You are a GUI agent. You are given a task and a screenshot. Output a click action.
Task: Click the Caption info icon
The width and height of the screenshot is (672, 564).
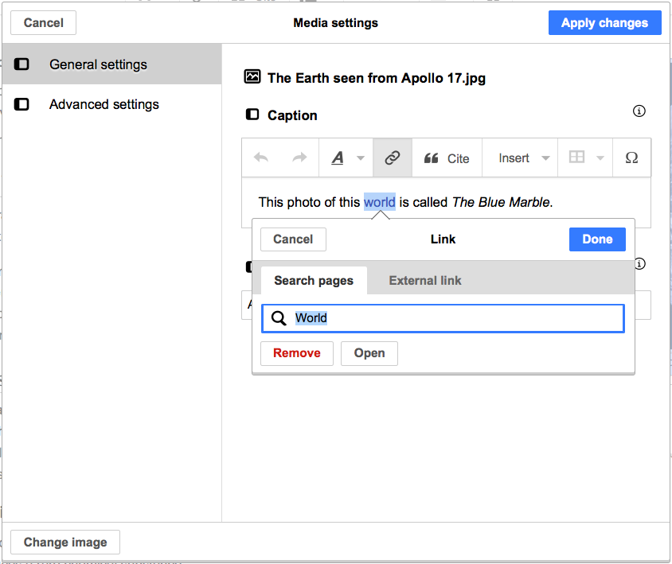click(x=639, y=111)
